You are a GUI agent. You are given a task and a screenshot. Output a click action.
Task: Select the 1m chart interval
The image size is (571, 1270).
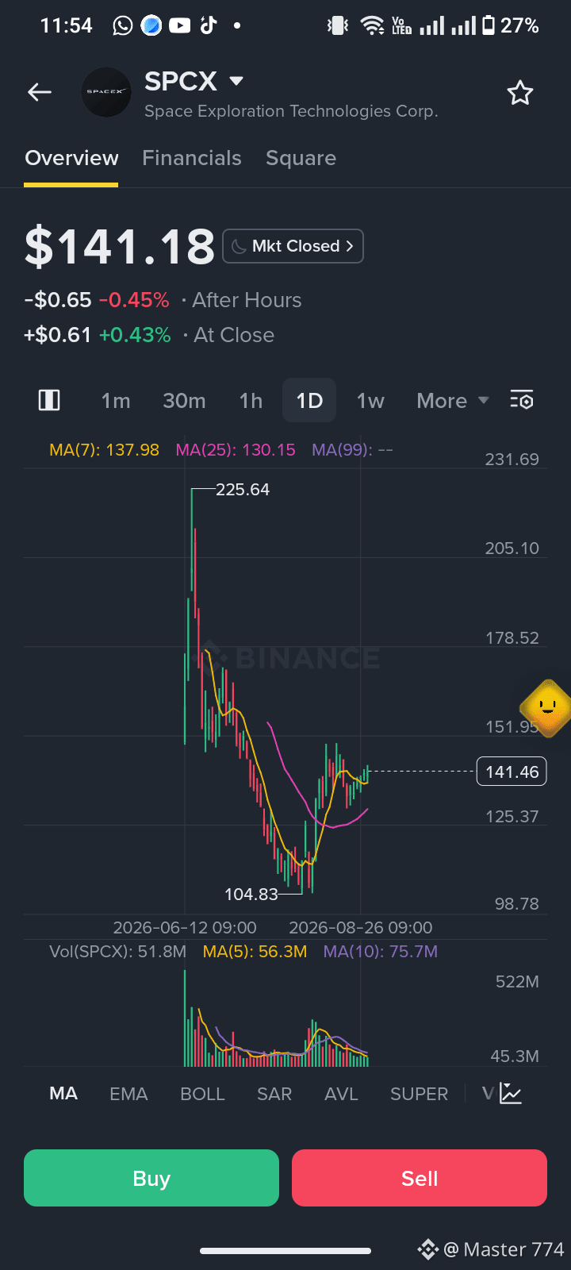coord(116,401)
